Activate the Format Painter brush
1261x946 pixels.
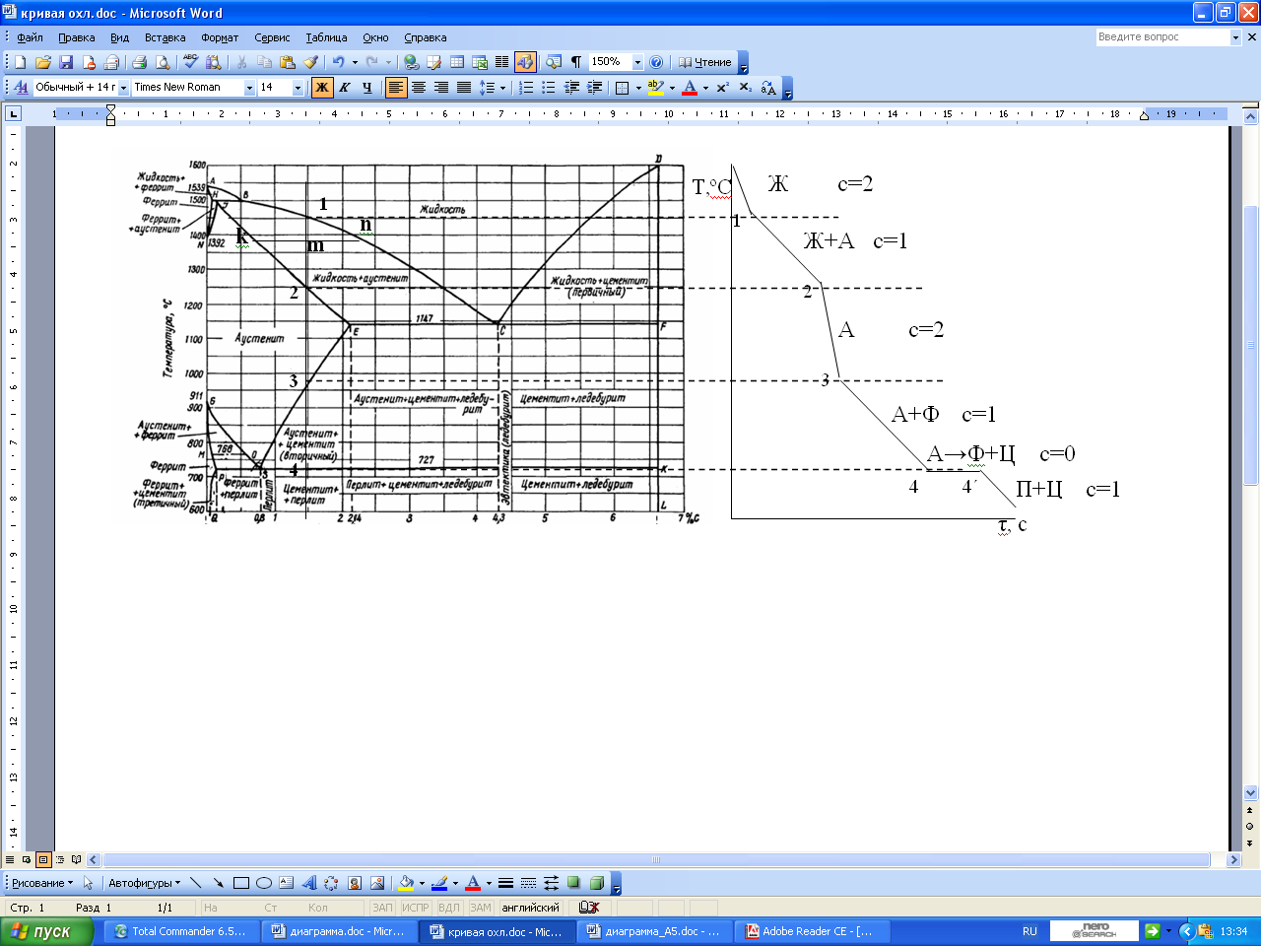click(310, 62)
